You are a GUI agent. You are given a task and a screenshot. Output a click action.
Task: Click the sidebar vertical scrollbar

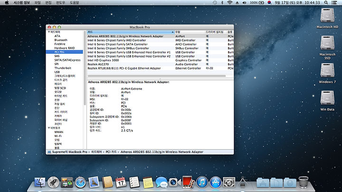tap(85, 69)
